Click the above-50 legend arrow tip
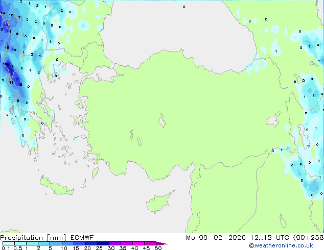Image resolution: width=324 pixels, height=250 pixels. tap(162, 243)
